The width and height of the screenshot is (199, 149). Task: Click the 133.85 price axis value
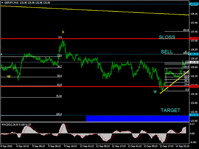(194, 103)
